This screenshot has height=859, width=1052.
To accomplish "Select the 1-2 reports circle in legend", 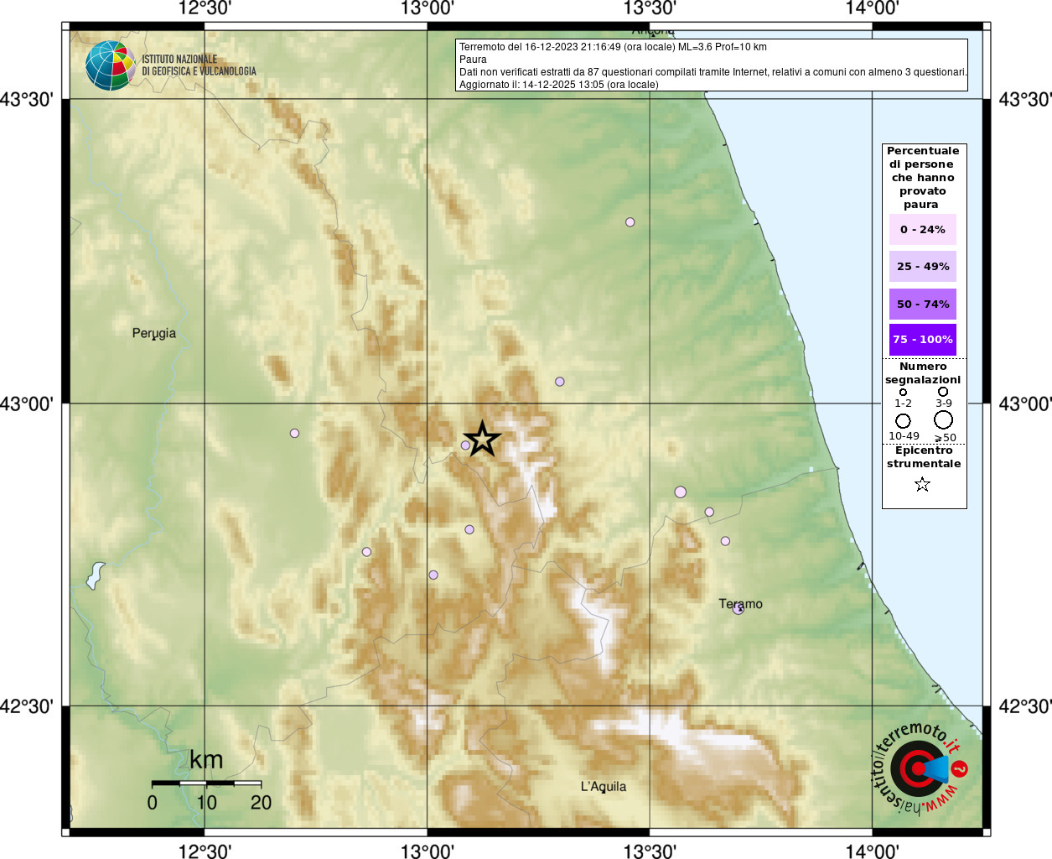I will pos(903,392).
